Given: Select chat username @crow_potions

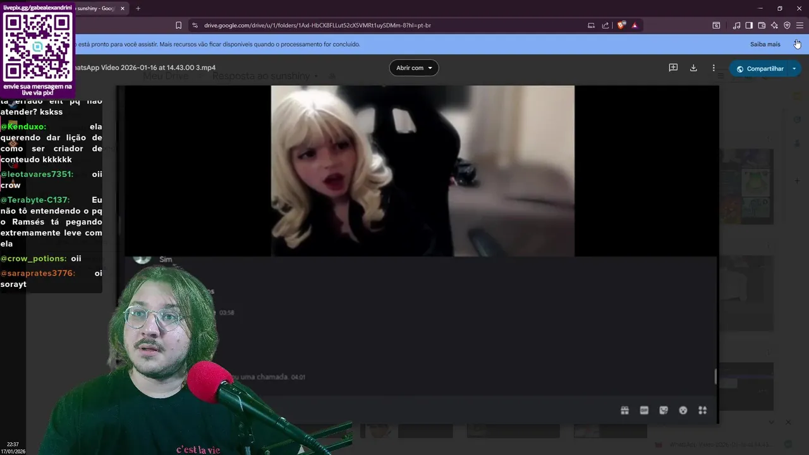Looking at the screenshot, I should 33,258.
